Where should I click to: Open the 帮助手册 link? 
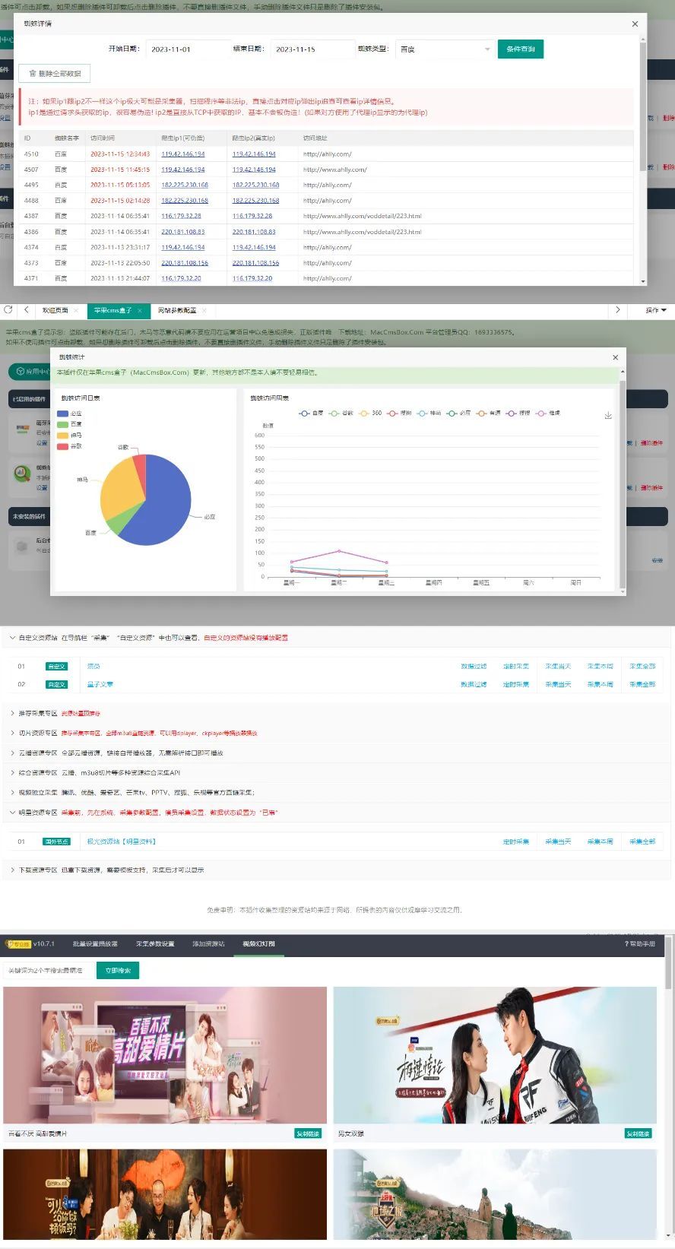pyautogui.click(x=640, y=943)
